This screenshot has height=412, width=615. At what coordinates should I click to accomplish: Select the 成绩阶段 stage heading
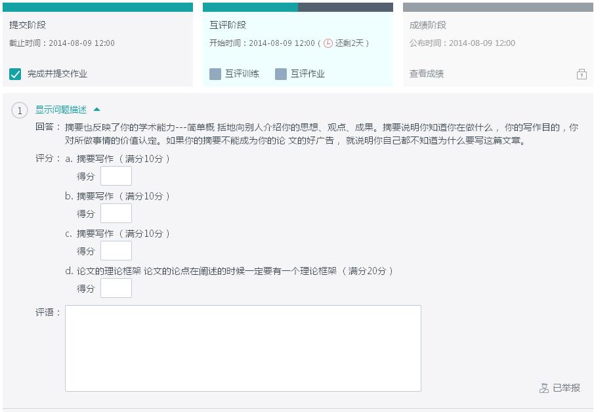point(428,25)
